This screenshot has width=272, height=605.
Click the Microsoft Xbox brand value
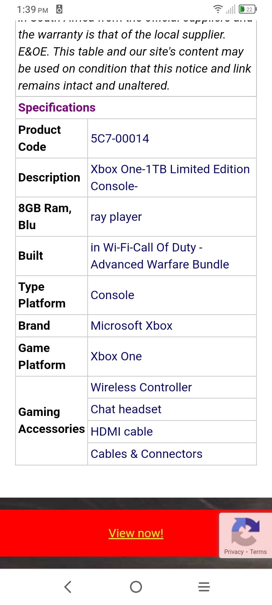(131, 326)
